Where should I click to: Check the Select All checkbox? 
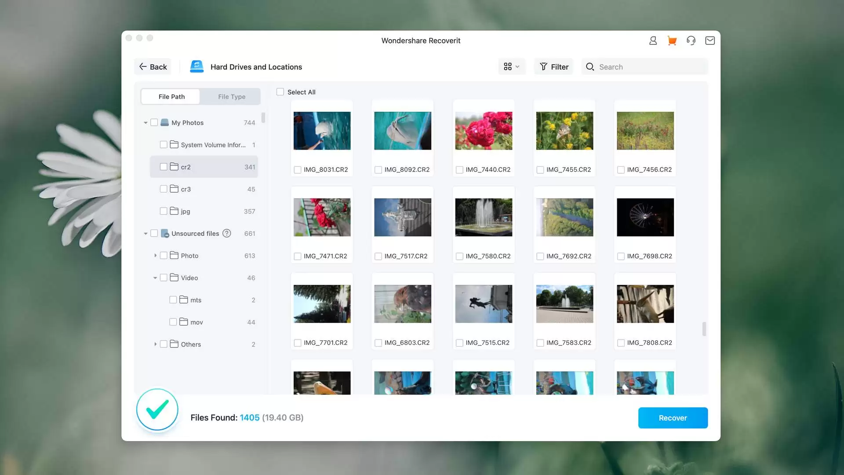pyautogui.click(x=280, y=92)
